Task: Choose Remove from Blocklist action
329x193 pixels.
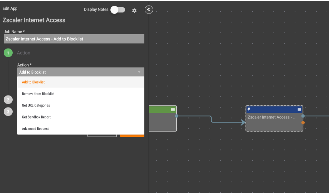Action: 81,94
